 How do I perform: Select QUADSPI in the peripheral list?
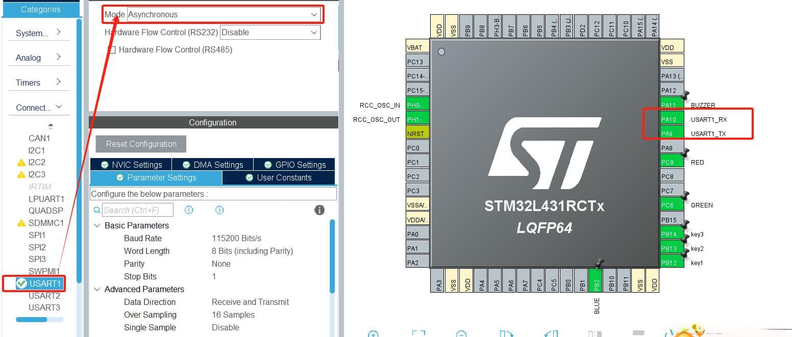tap(46, 211)
